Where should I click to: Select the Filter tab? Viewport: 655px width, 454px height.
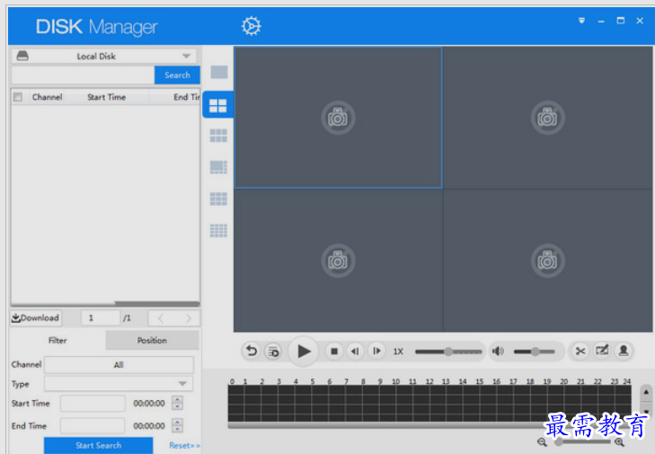[x=58, y=340]
